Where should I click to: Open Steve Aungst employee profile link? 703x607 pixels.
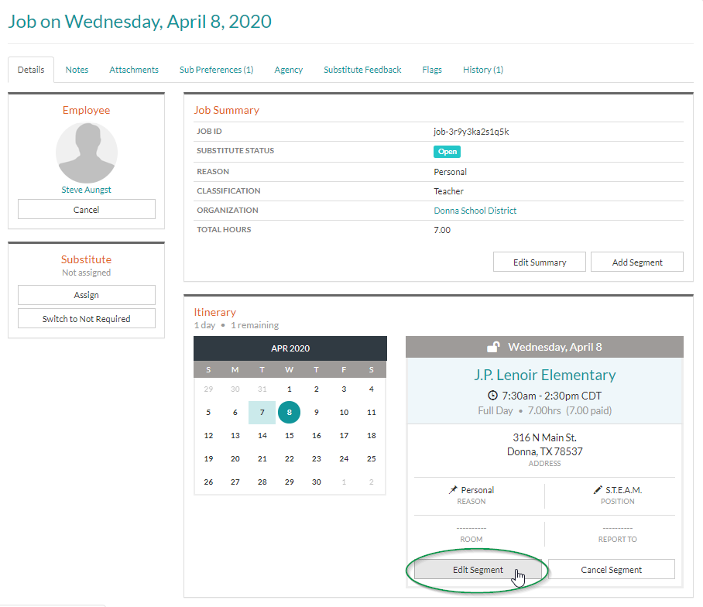[x=86, y=190]
